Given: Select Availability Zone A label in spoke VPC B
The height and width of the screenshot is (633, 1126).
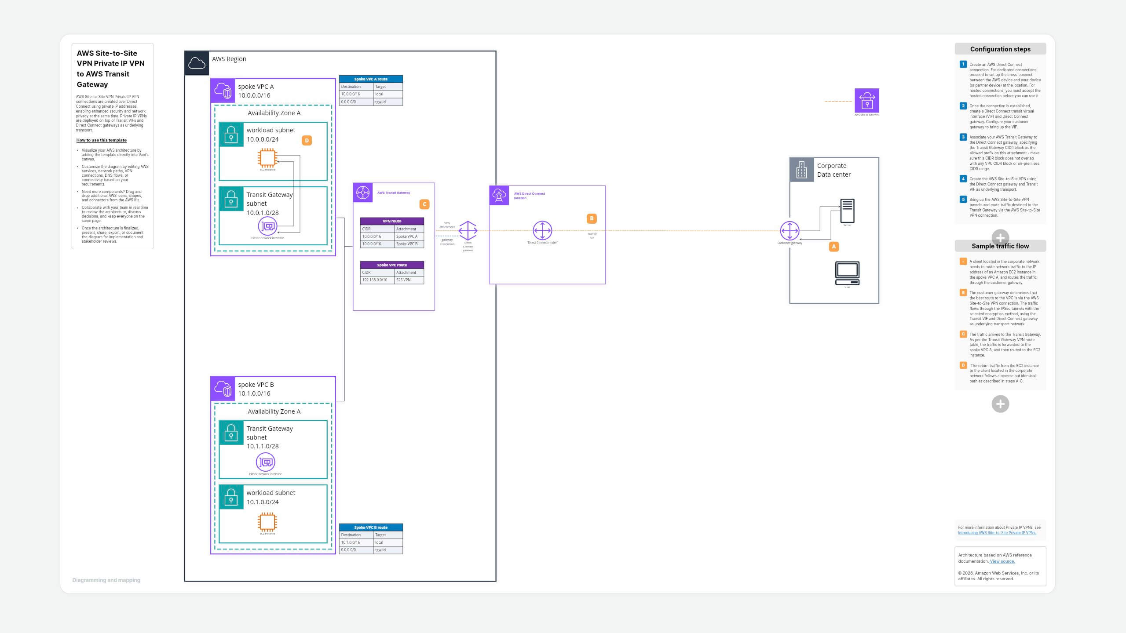Looking at the screenshot, I should click(x=274, y=411).
